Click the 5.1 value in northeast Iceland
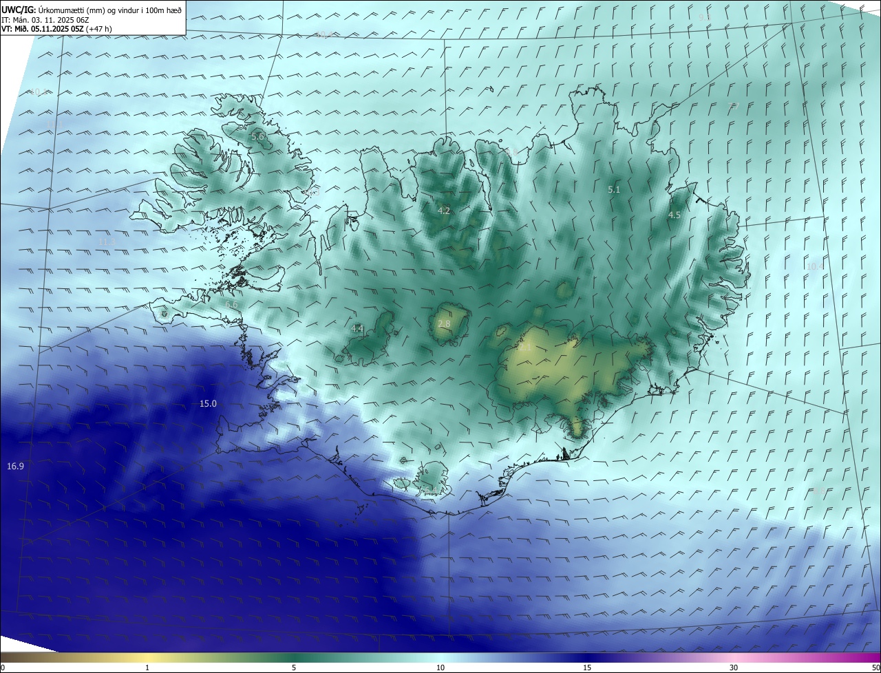The width and height of the screenshot is (881, 673). tap(614, 189)
